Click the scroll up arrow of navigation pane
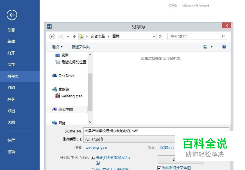The width and height of the screenshot is (245, 170). (90, 55)
